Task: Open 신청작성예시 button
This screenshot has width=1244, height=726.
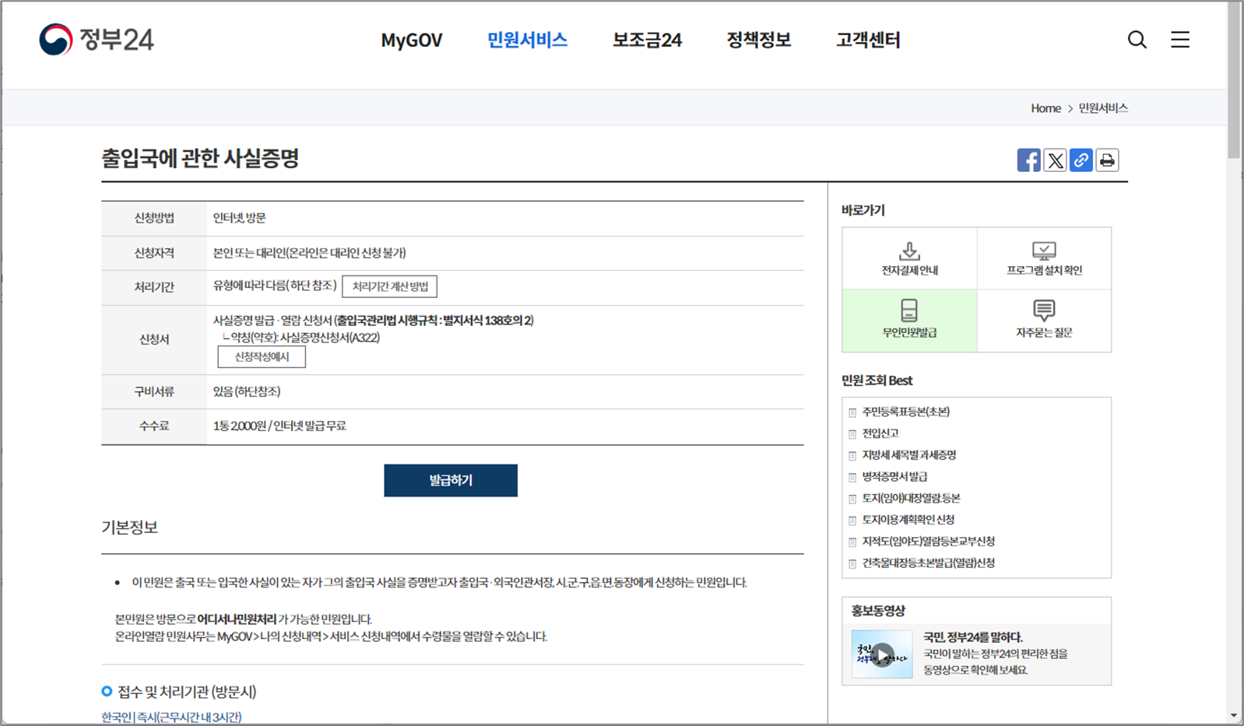Action: pos(262,356)
